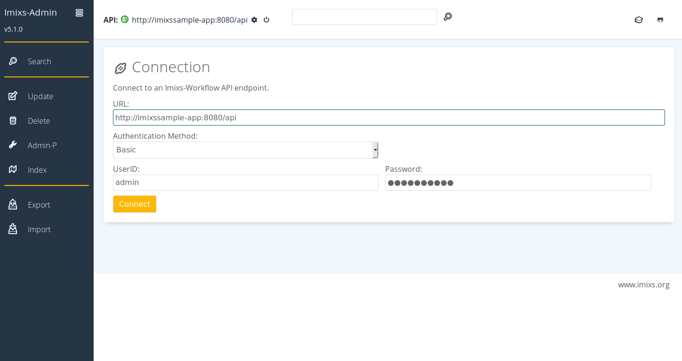Open the www.imixs.org footer link
Image resolution: width=682 pixels, height=361 pixels.
pos(644,285)
